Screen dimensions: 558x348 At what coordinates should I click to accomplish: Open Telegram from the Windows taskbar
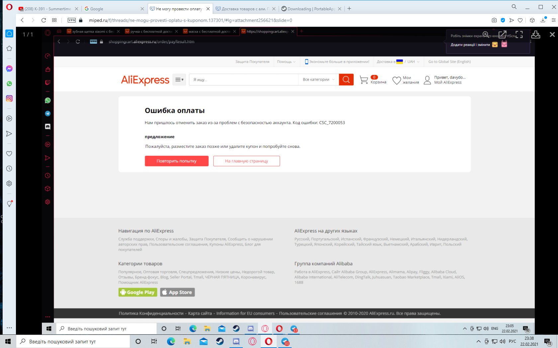coord(285,341)
